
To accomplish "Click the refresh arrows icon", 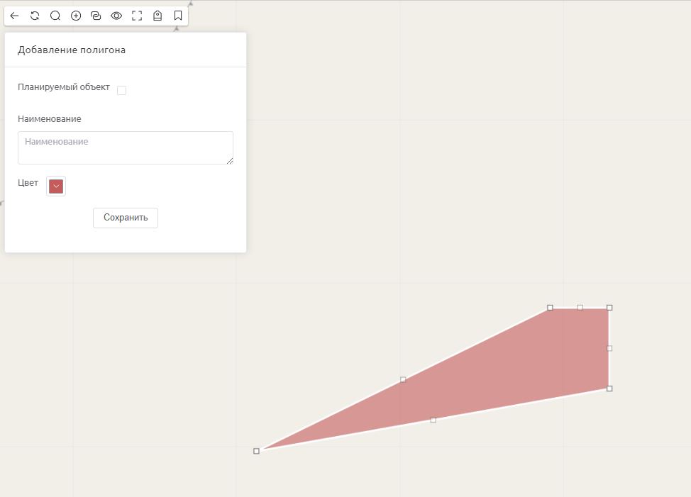I will pyautogui.click(x=35, y=16).
